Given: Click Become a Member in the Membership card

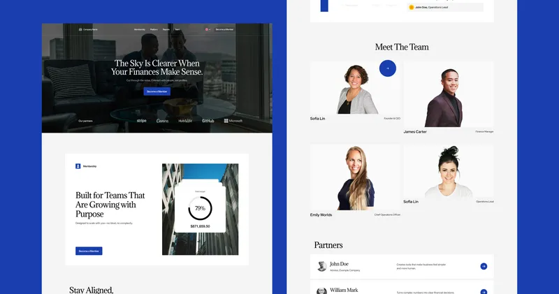Looking at the screenshot, I should click(x=89, y=251).
